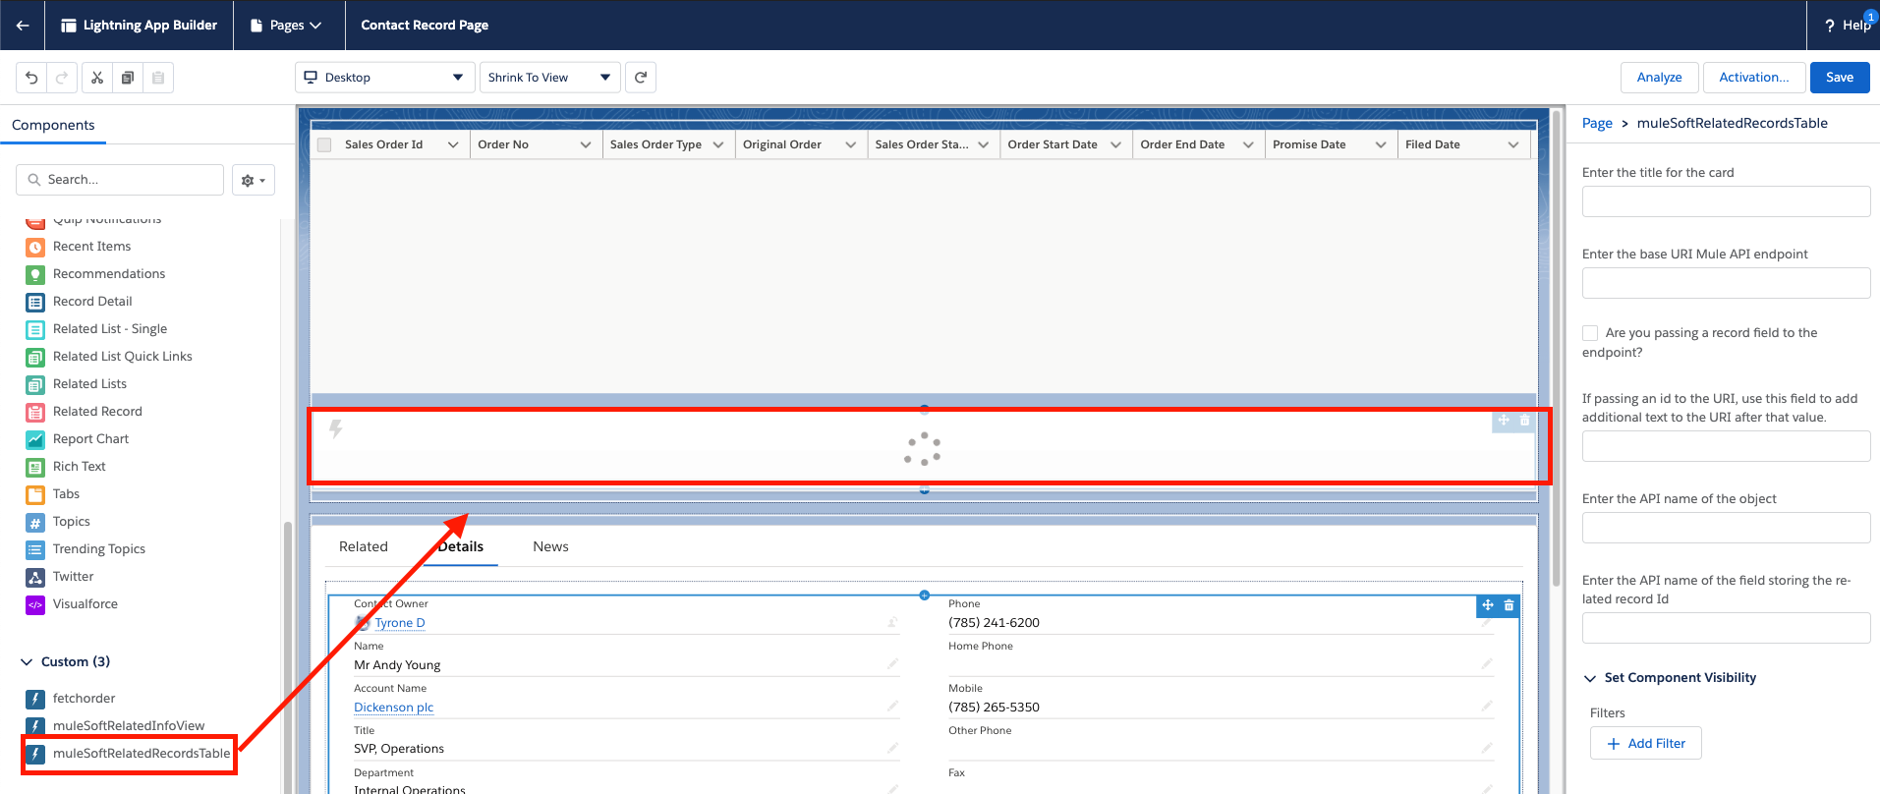Click the base URI Mule API endpoint field
This screenshot has width=1880, height=794.
(1727, 283)
